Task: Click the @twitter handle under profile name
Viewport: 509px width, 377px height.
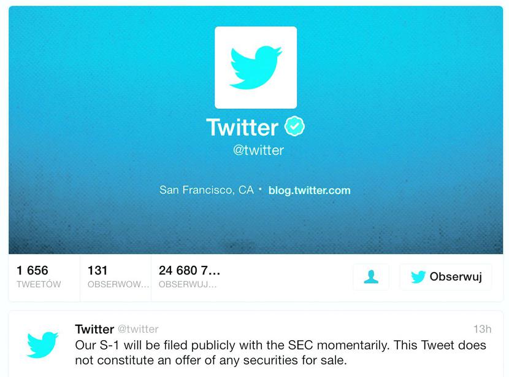Action: pyautogui.click(x=258, y=150)
